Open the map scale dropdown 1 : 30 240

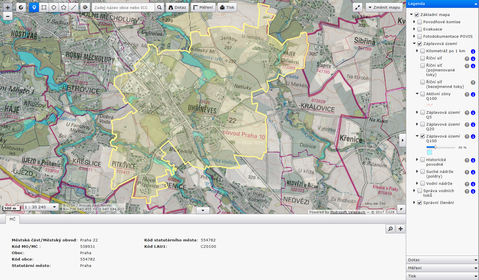pos(41,207)
